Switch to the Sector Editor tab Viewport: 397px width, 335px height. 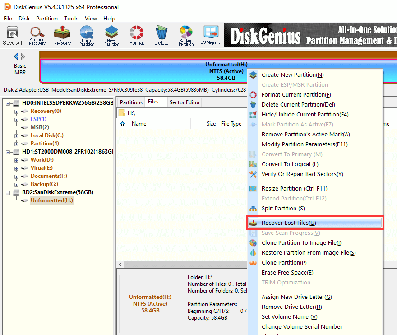click(x=185, y=102)
